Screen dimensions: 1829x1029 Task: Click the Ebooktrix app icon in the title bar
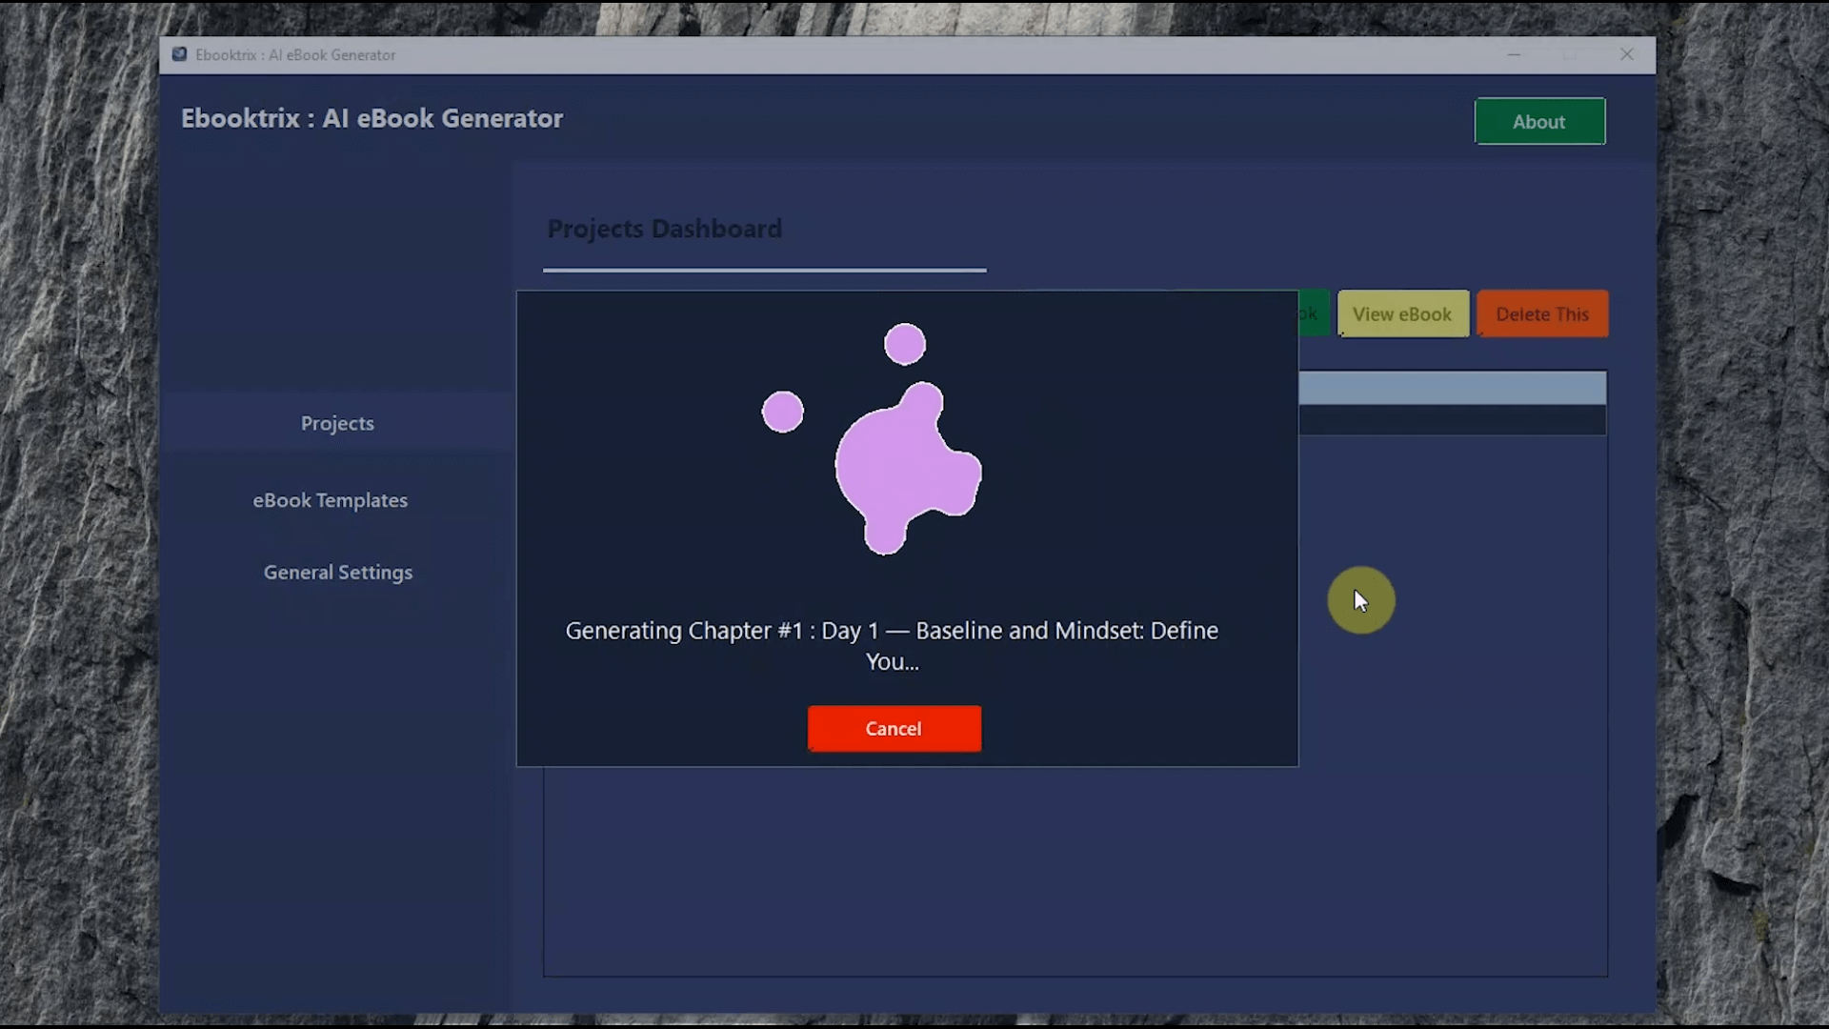(179, 54)
